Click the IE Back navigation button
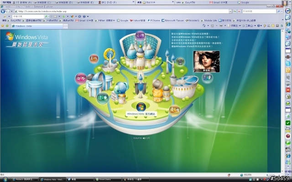Screen dimensions: 292x182 pyautogui.click(x=3, y=11)
